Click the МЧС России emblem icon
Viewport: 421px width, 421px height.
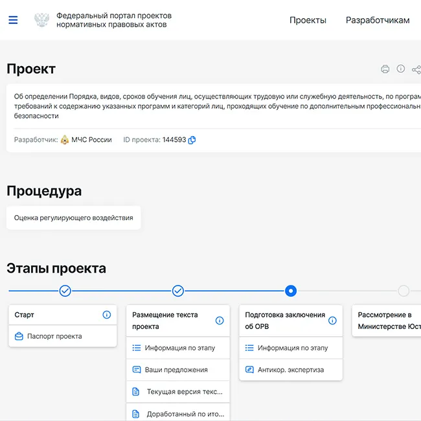(x=64, y=140)
